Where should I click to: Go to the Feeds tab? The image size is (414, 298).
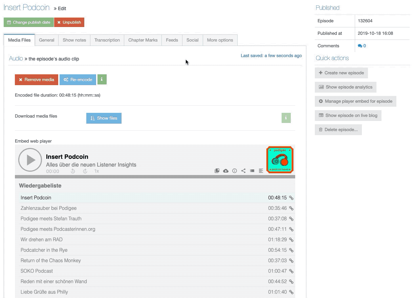(x=172, y=40)
